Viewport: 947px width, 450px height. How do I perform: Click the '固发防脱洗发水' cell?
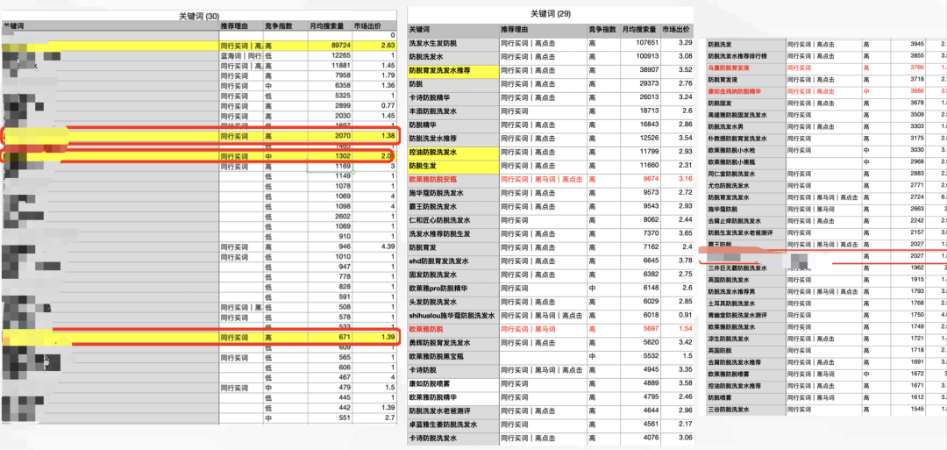453,275
